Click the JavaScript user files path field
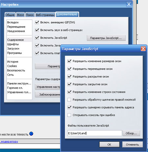Screen dimensions: 148x152 pyautogui.click(x=95, y=133)
